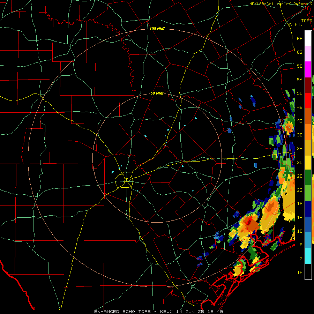Select the legend value "10"
Viewport: 314px width, 314px height.
click(x=300, y=231)
